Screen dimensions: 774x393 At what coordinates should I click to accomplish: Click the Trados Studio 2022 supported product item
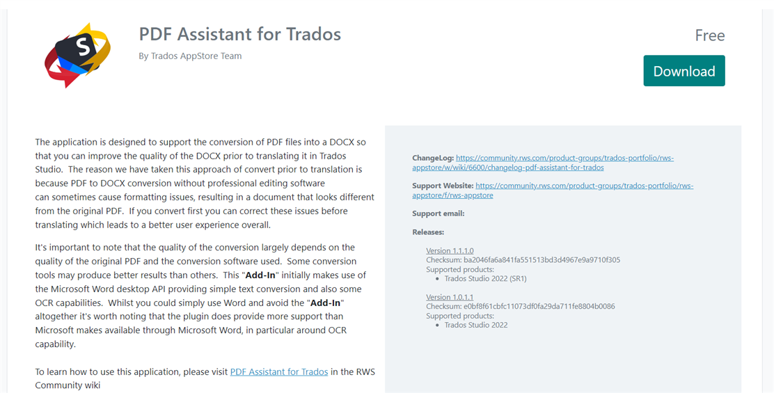(476, 325)
